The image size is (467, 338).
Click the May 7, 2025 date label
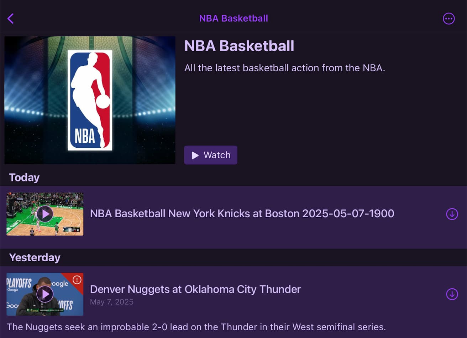coord(112,302)
